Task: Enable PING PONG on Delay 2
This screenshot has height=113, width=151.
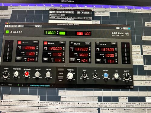Action: [x=46, y=59]
